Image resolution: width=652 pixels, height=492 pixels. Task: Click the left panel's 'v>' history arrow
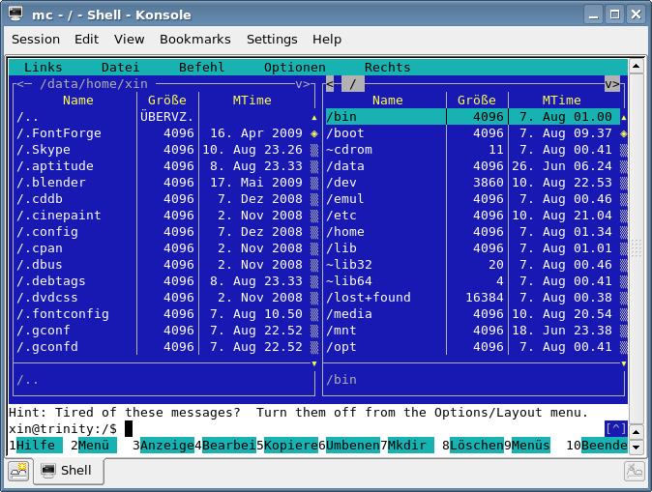(304, 84)
